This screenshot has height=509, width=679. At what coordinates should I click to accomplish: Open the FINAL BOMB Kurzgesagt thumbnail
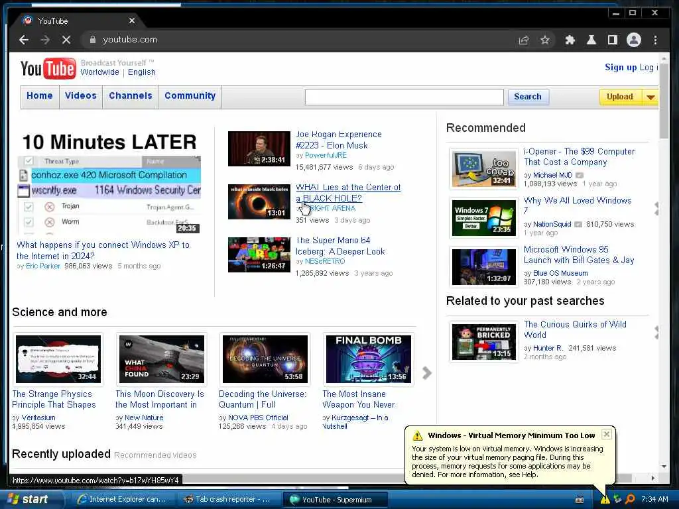point(369,359)
